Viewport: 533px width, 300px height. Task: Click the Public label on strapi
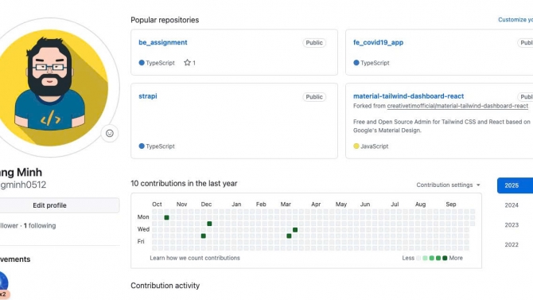314,97
